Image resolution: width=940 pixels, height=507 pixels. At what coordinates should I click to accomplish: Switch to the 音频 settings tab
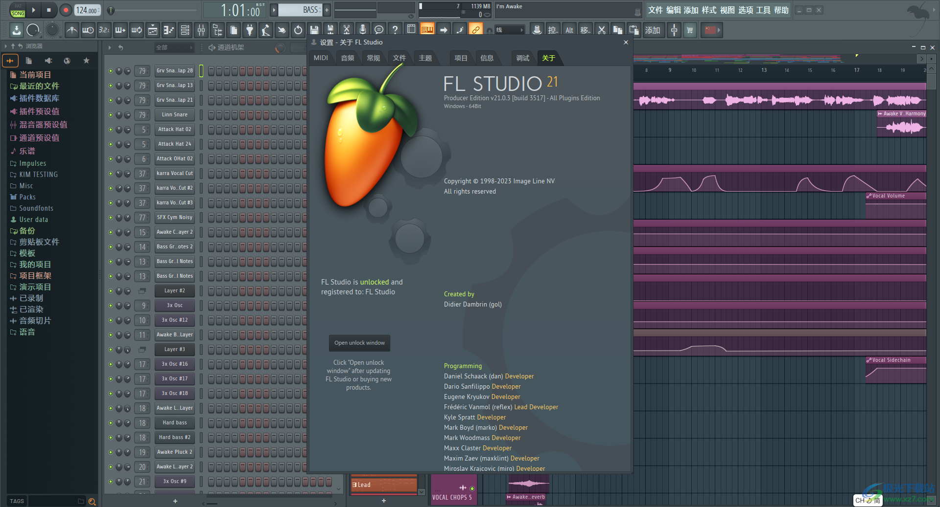coord(348,58)
